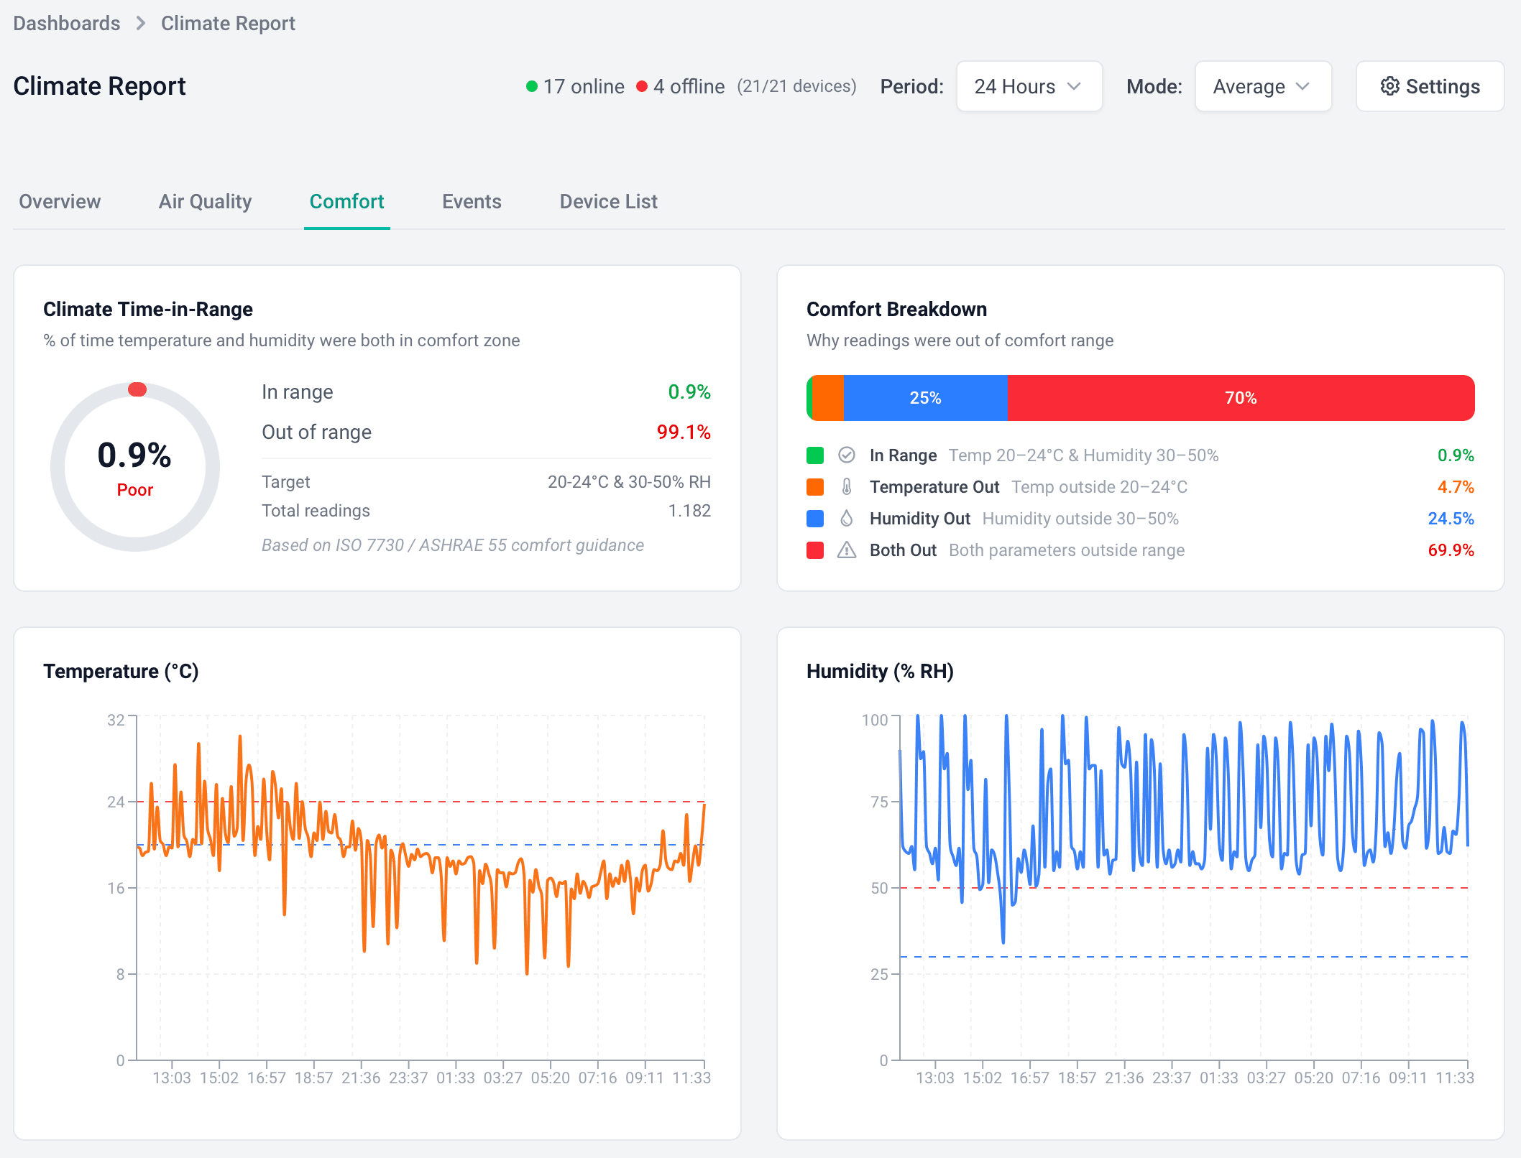Click the Temperature (°C) chart title
The width and height of the screenshot is (1521, 1158).
pos(121,672)
